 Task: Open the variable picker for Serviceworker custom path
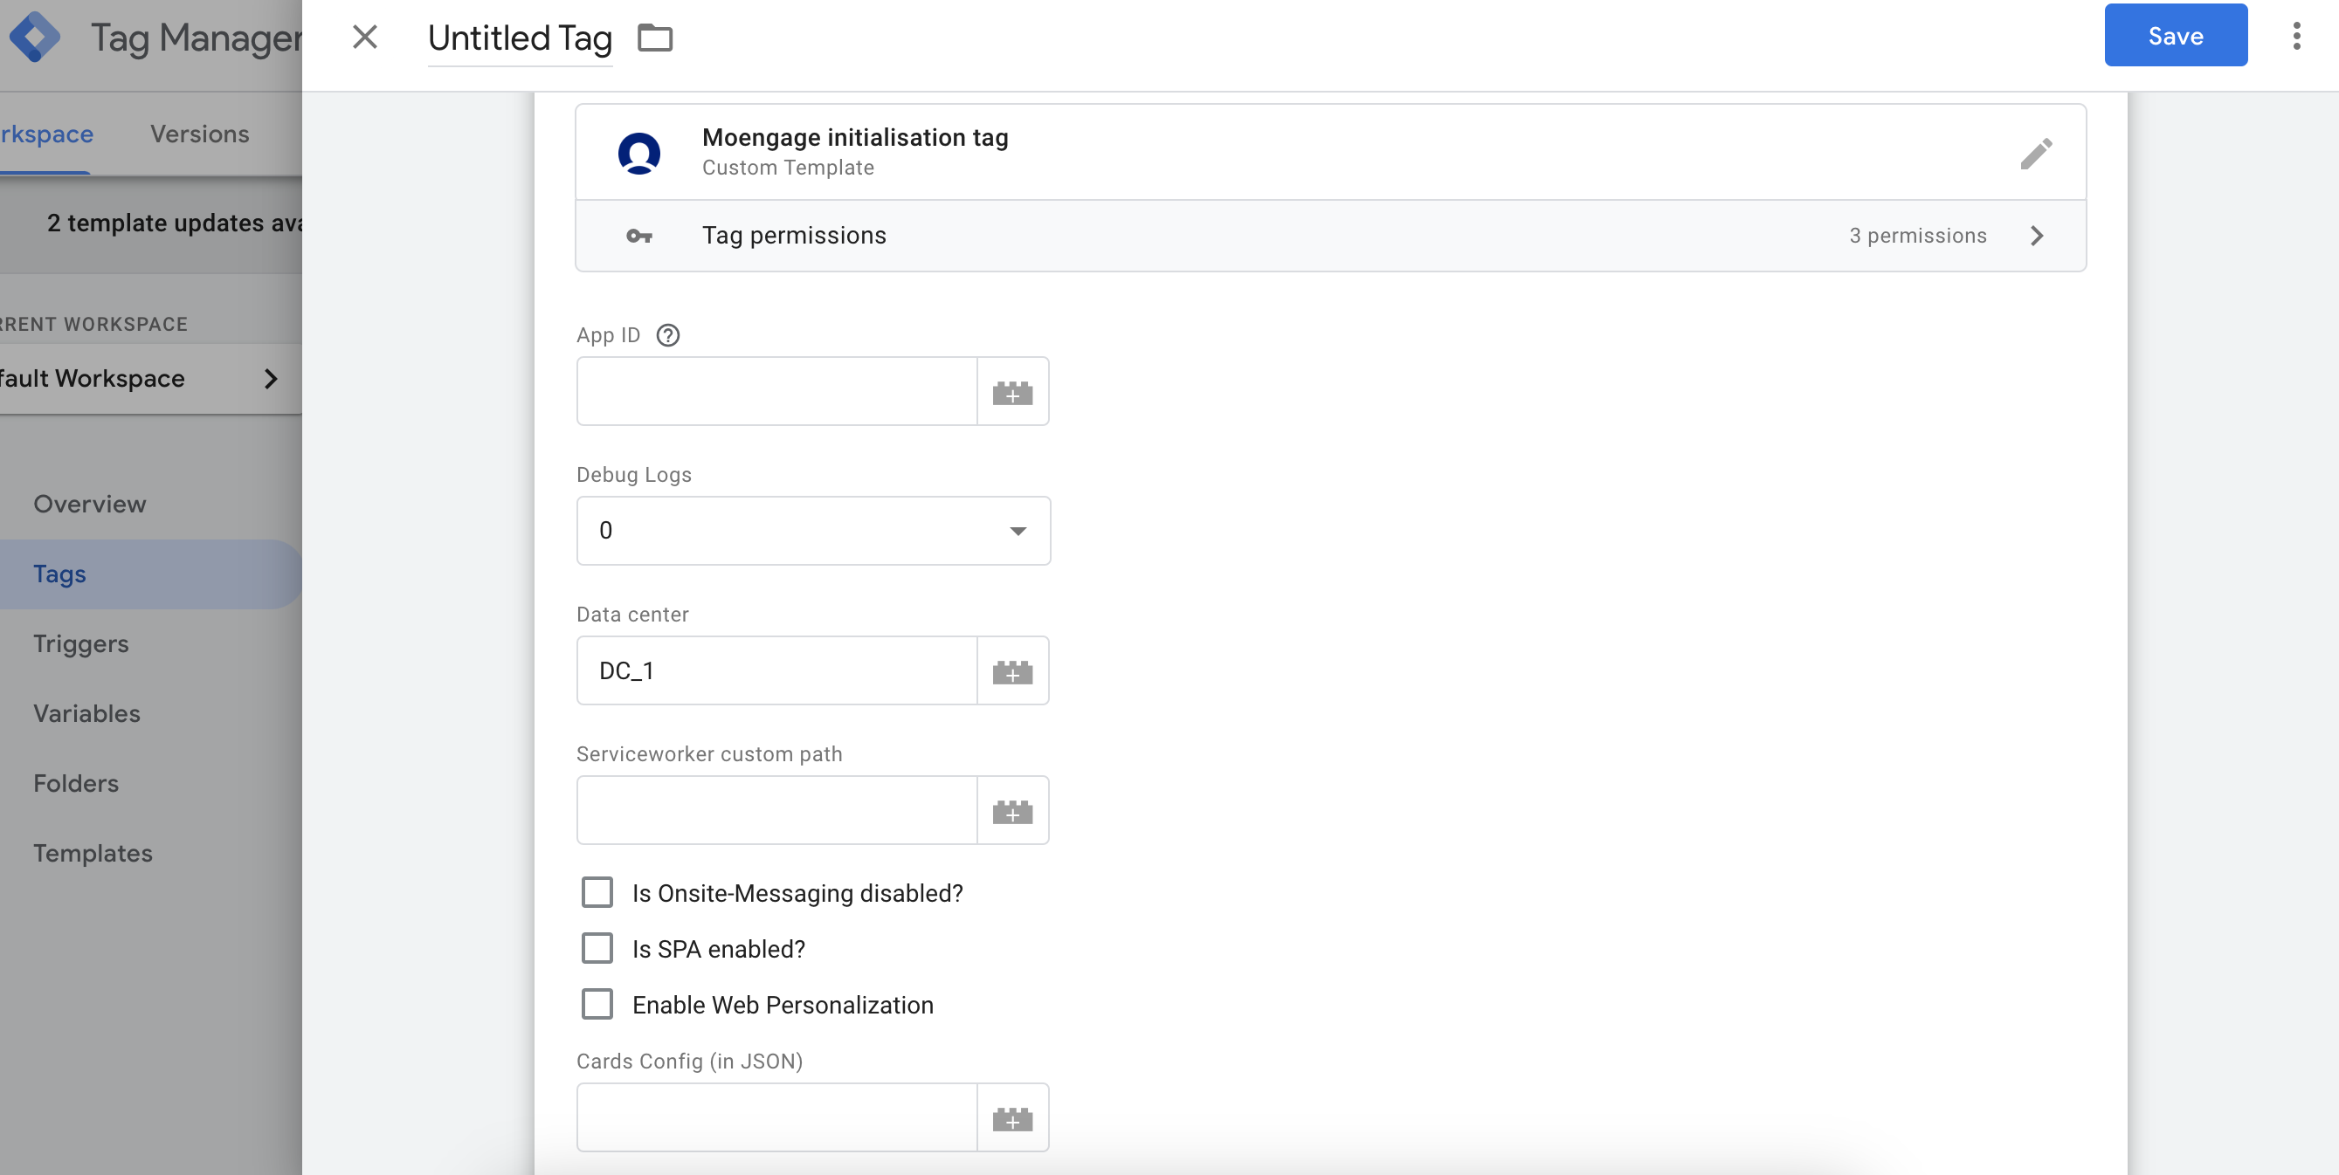tap(1013, 810)
